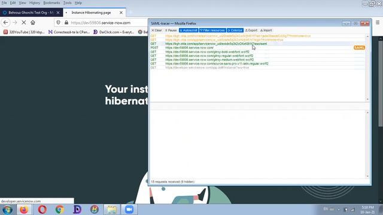Launch Chrome from the taskbar
This screenshot has height=215, width=383.
coord(59,210)
